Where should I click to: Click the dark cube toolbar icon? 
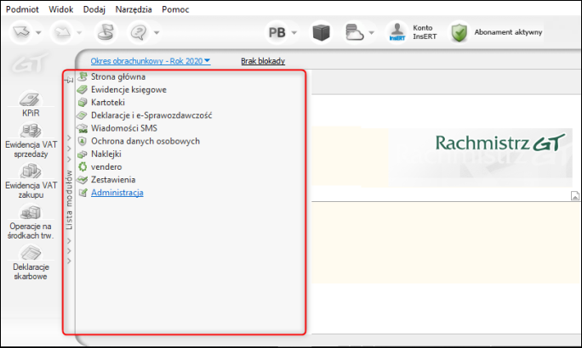(x=321, y=32)
